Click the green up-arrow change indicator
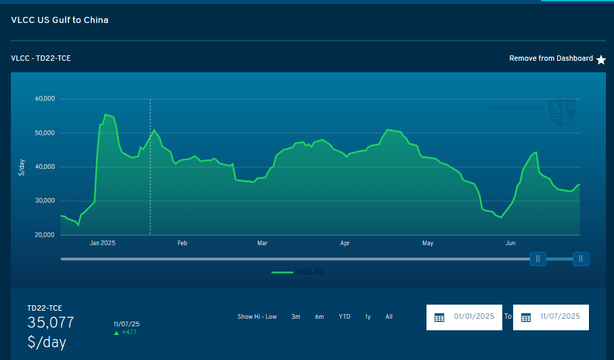Viewport: 614px width, 360px height. pos(116,333)
